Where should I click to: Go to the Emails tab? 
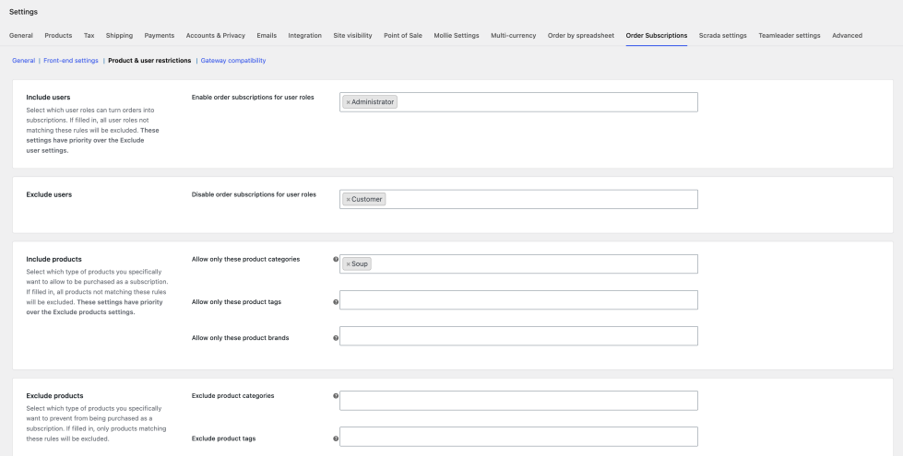267,36
